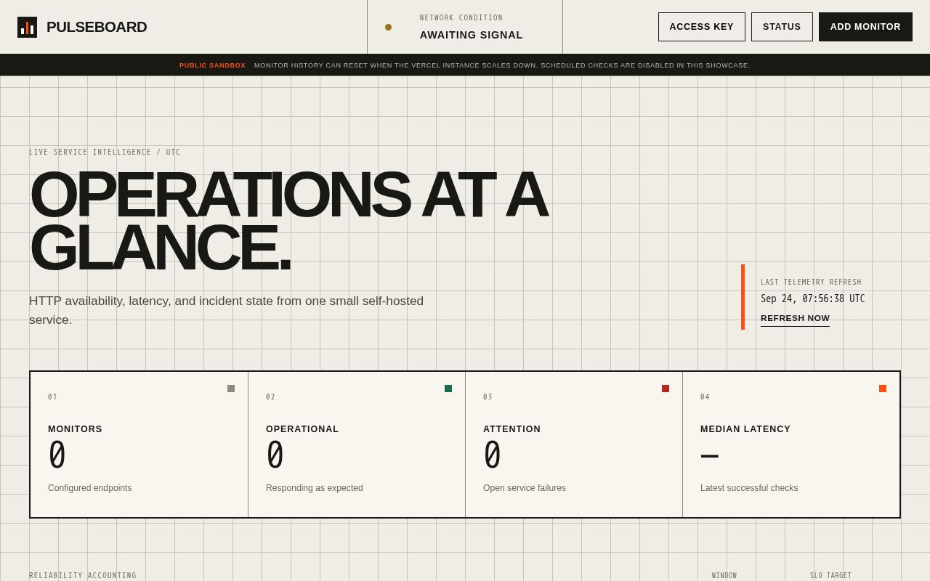
Task: Click the Monitors count value 0
Action: (57, 455)
